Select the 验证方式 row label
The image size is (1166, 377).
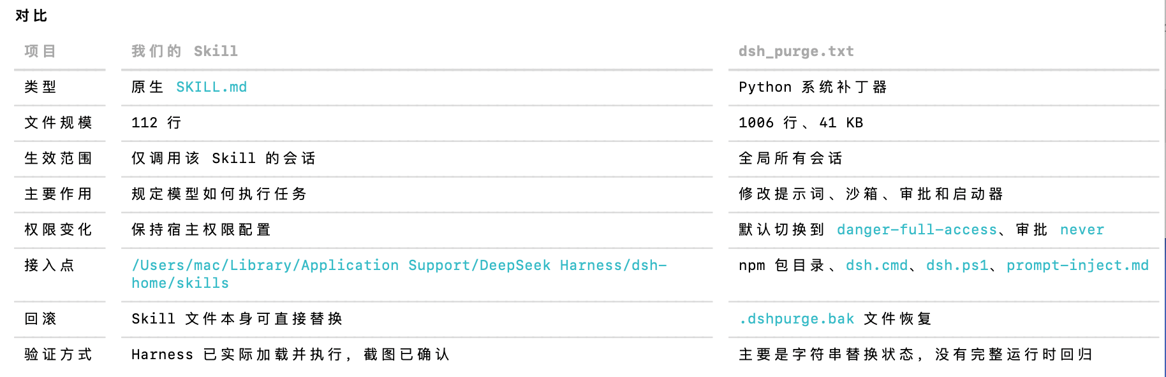tap(58, 355)
